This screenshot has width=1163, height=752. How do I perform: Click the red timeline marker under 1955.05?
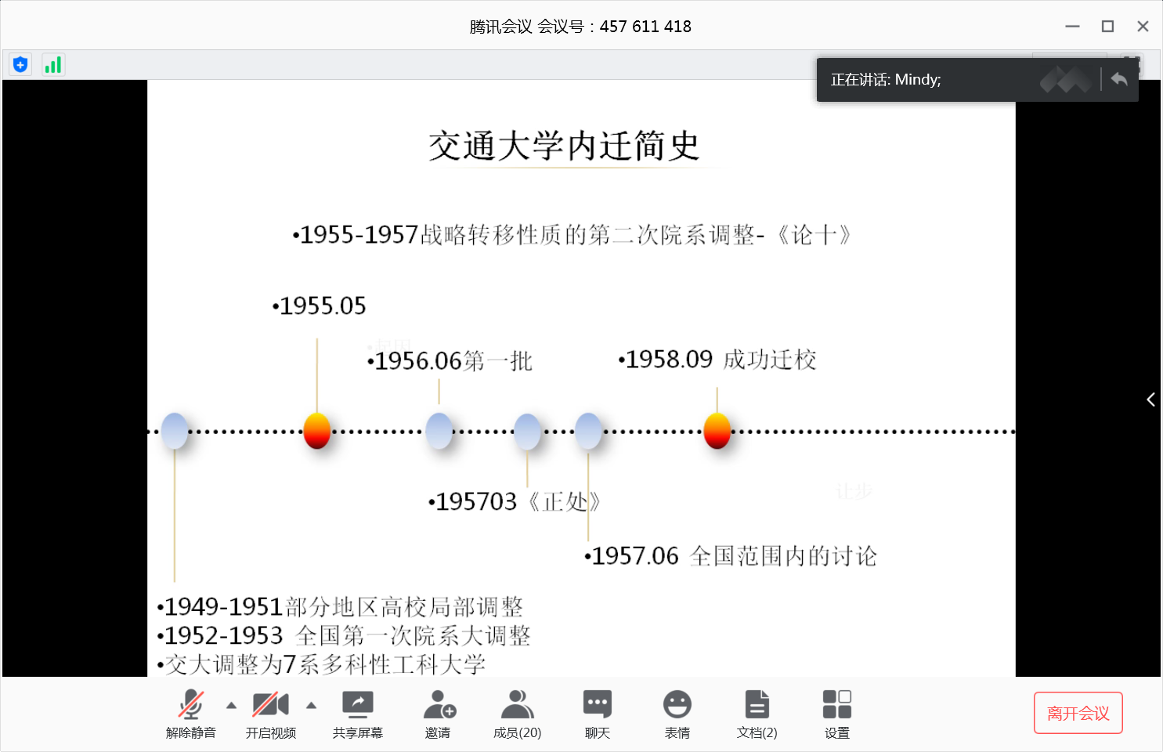coord(317,431)
